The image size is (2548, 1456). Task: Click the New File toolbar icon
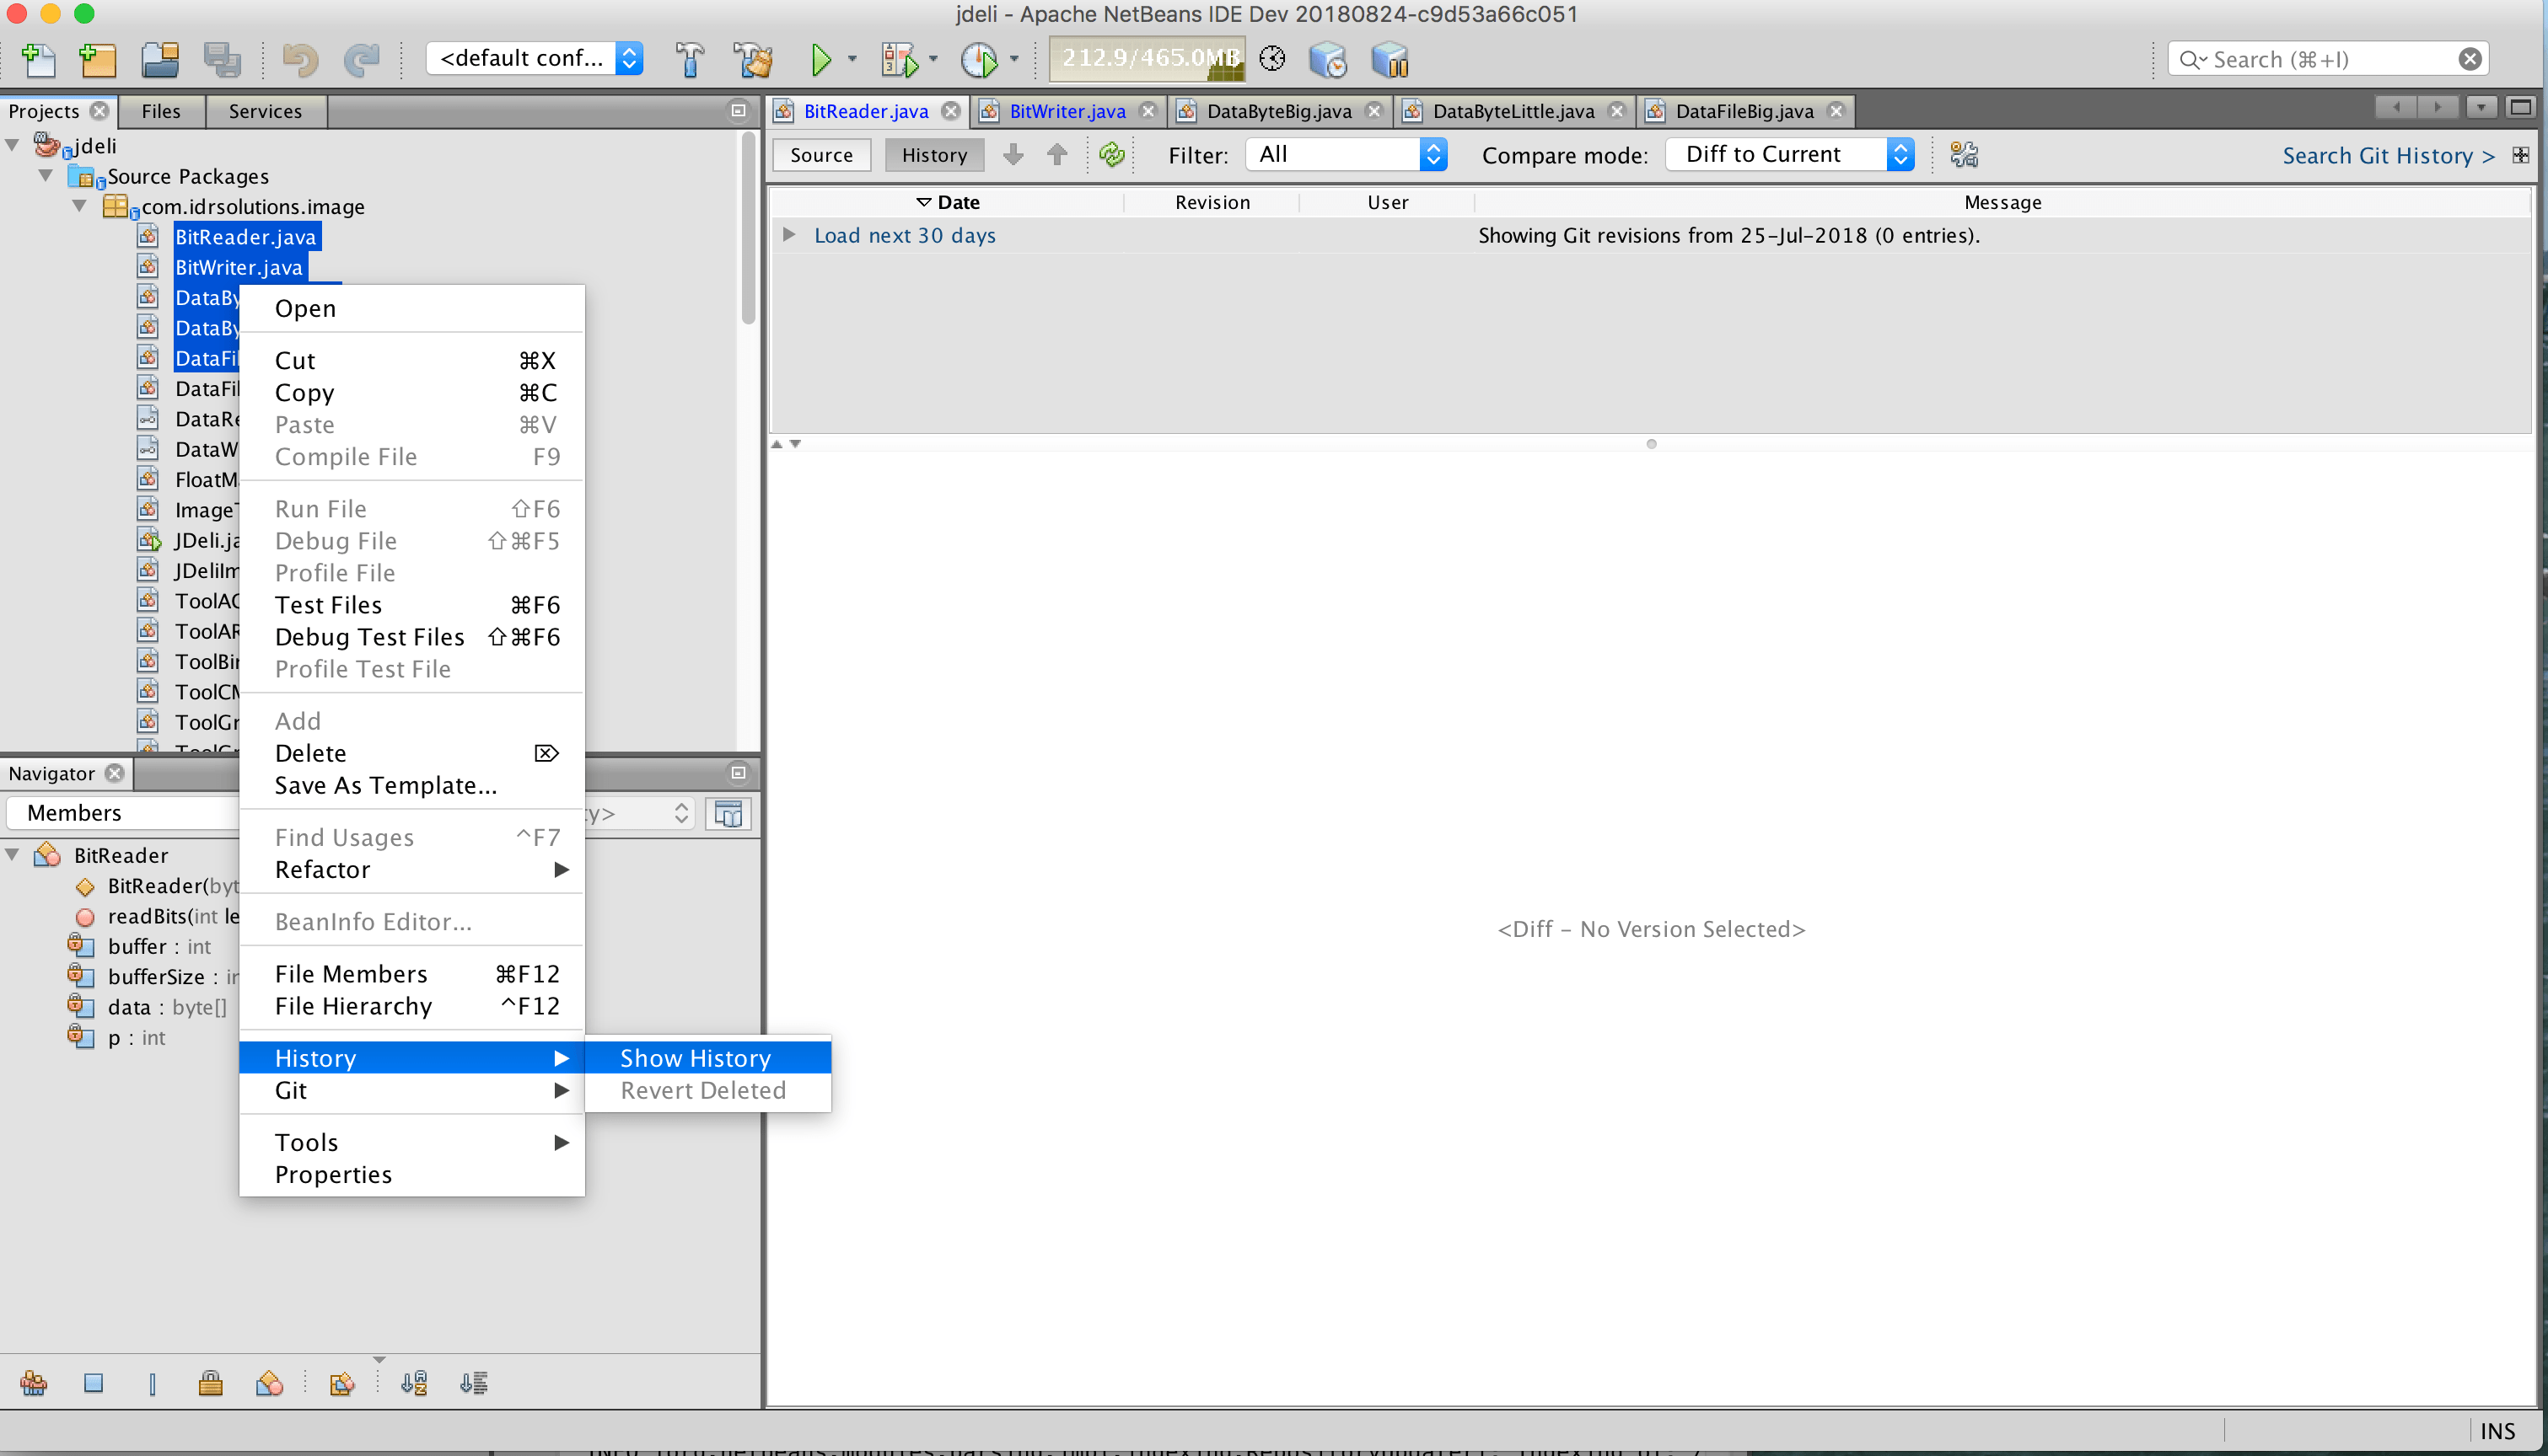click(38, 60)
